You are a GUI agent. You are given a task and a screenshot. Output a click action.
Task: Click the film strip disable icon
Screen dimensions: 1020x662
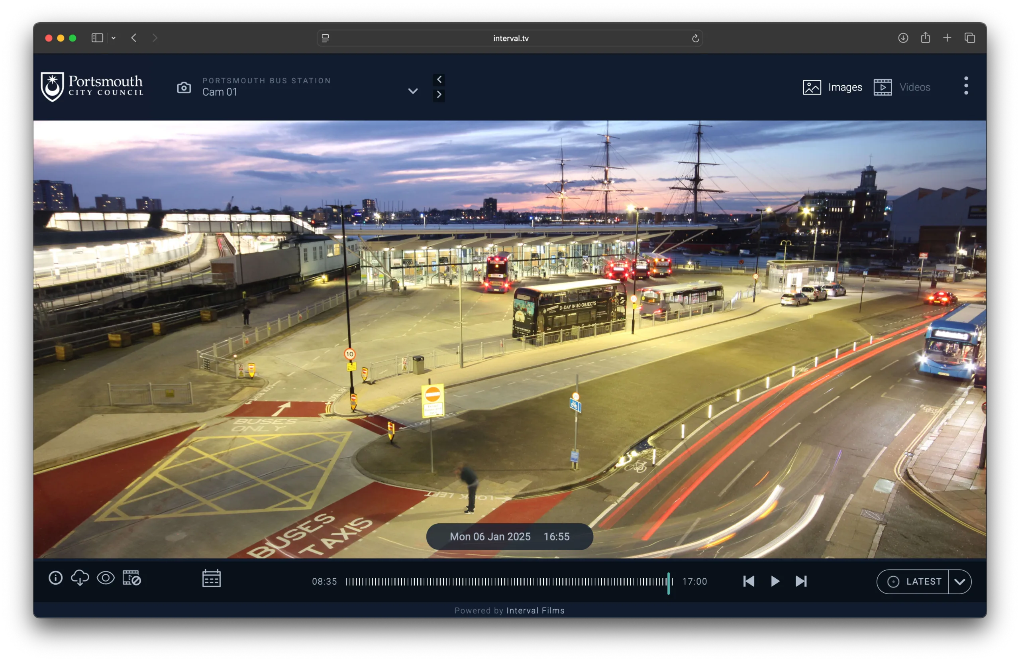coord(131,578)
